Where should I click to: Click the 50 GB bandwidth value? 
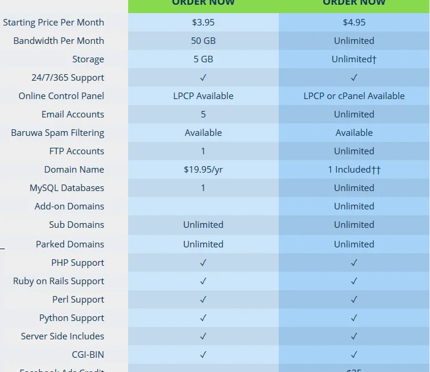pyautogui.click(x=203, y=41)
